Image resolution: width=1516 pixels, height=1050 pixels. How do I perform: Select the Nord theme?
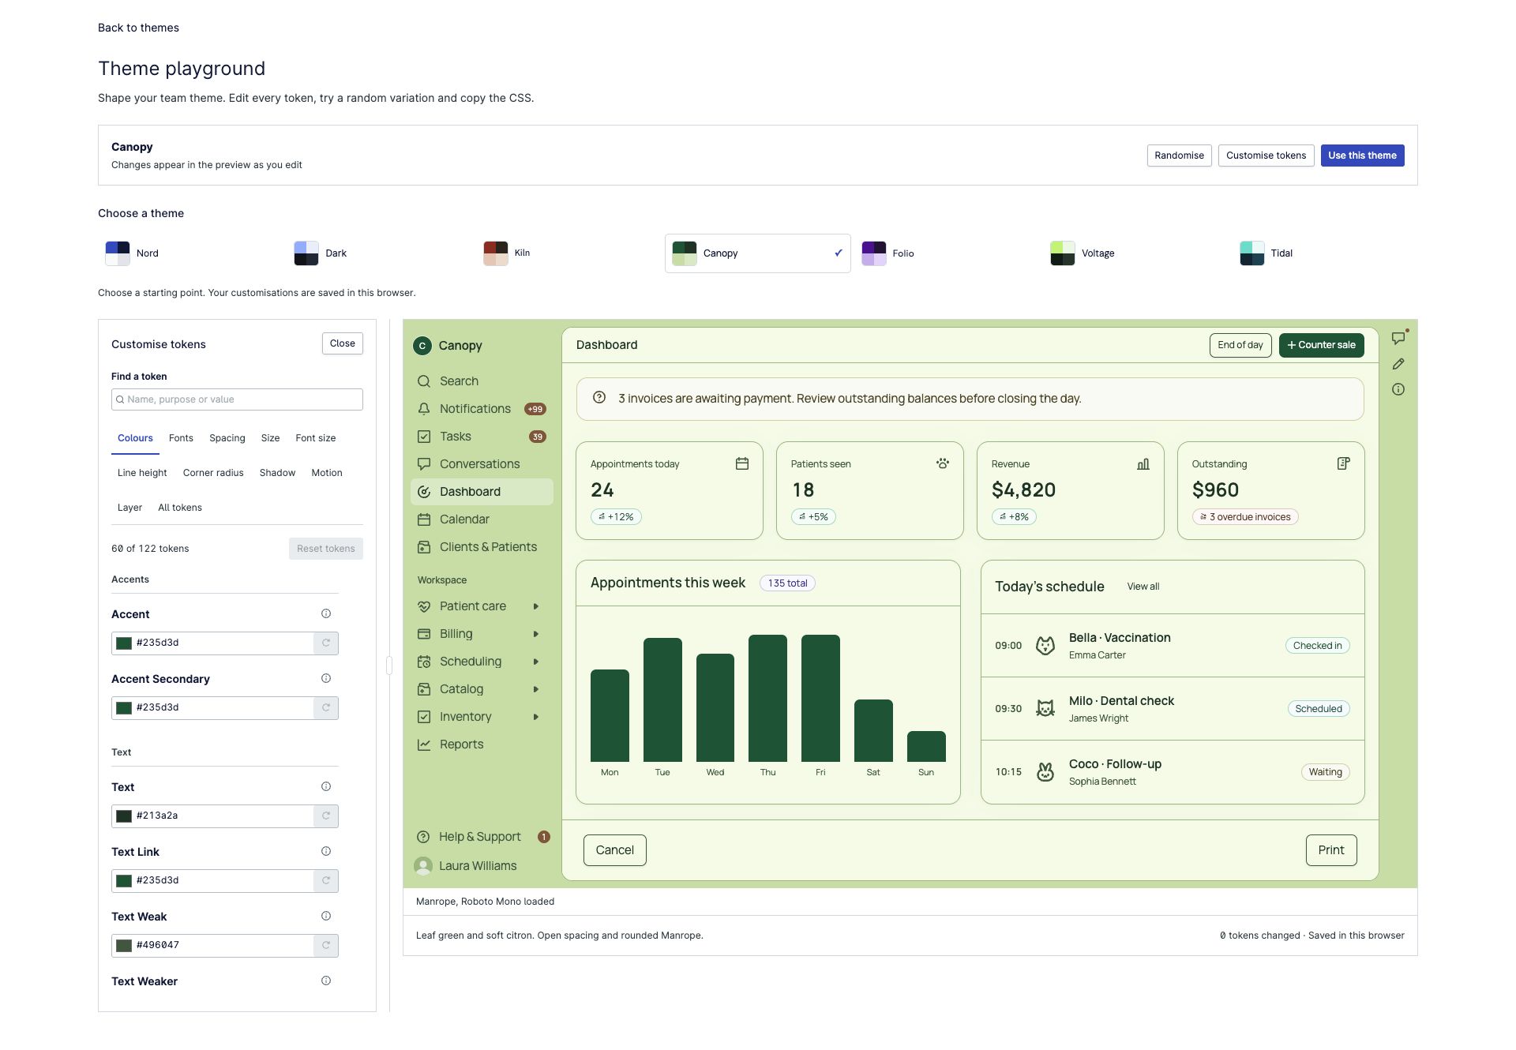193,253
